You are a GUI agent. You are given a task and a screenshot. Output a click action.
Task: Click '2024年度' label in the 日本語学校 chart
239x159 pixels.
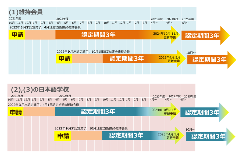(x=174, y=96)
